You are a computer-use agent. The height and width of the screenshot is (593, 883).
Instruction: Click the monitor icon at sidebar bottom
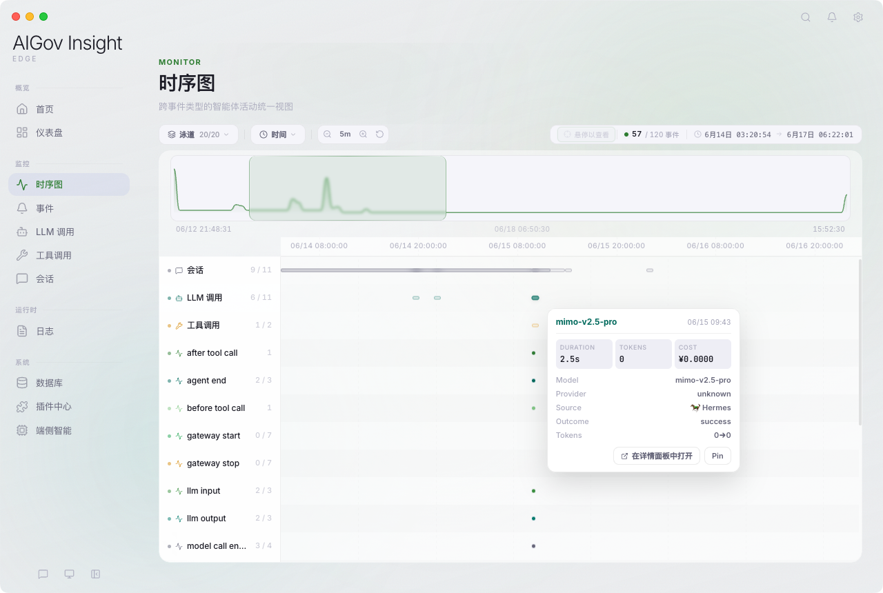[69, 574]
